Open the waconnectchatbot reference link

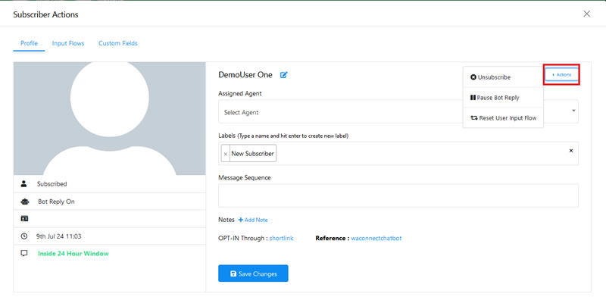coord(376,238)
